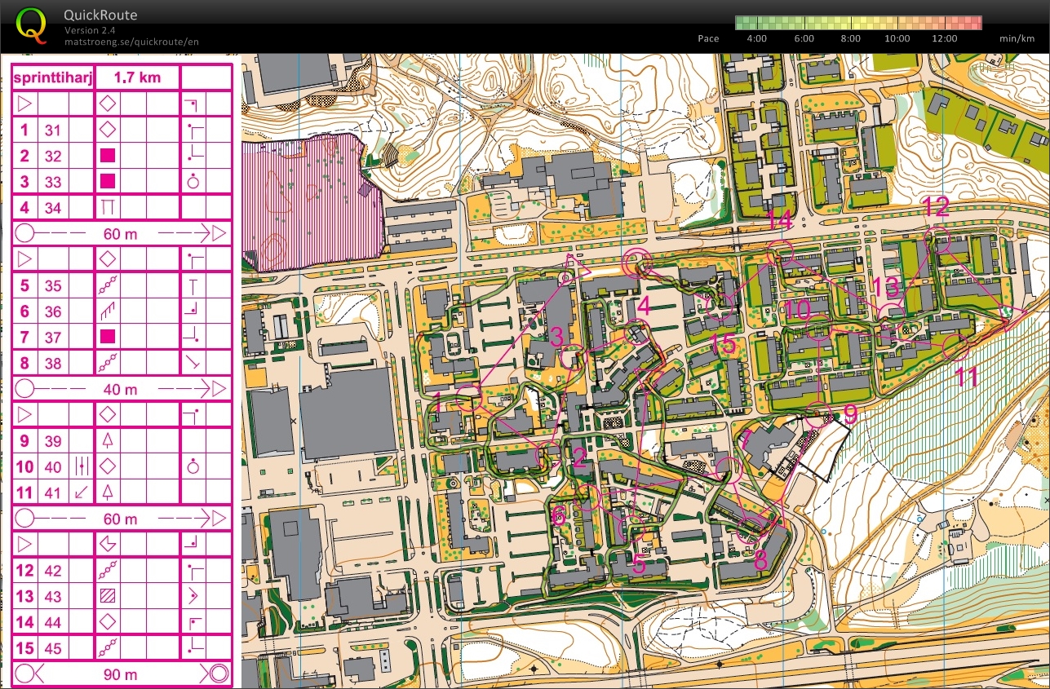Click control number 6 on the map

pos(559,515)
